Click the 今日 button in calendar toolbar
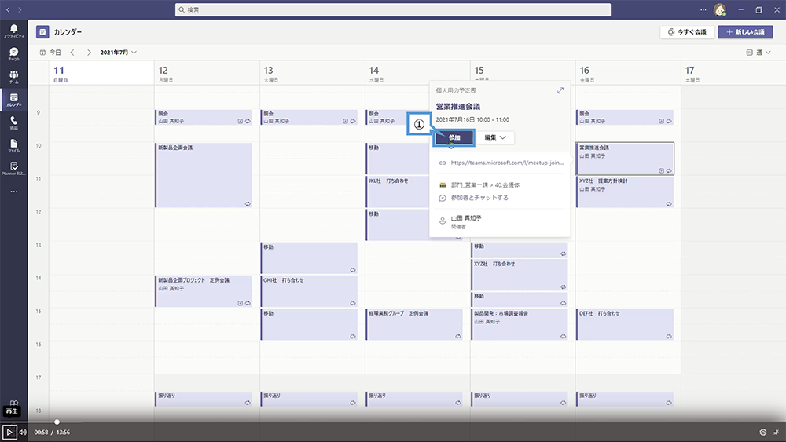Screen dimensions: 786x442 (50, 53)
